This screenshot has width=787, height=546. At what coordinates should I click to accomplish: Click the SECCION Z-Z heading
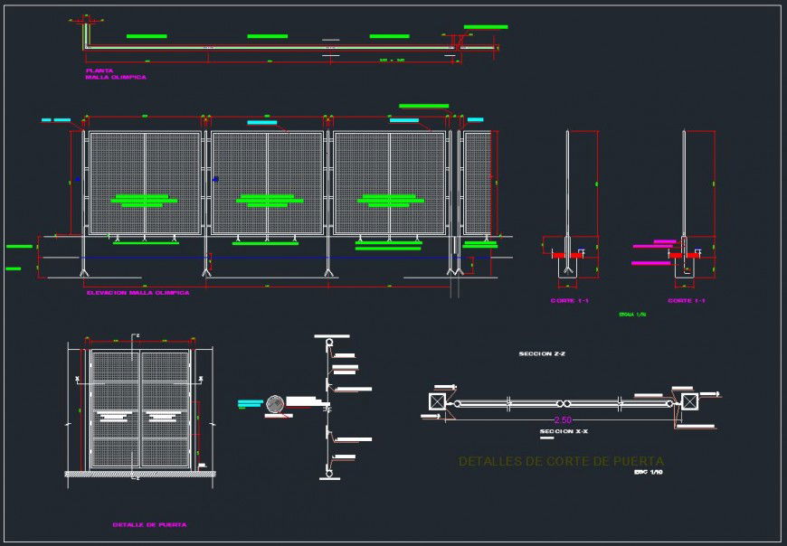[542, 353]
